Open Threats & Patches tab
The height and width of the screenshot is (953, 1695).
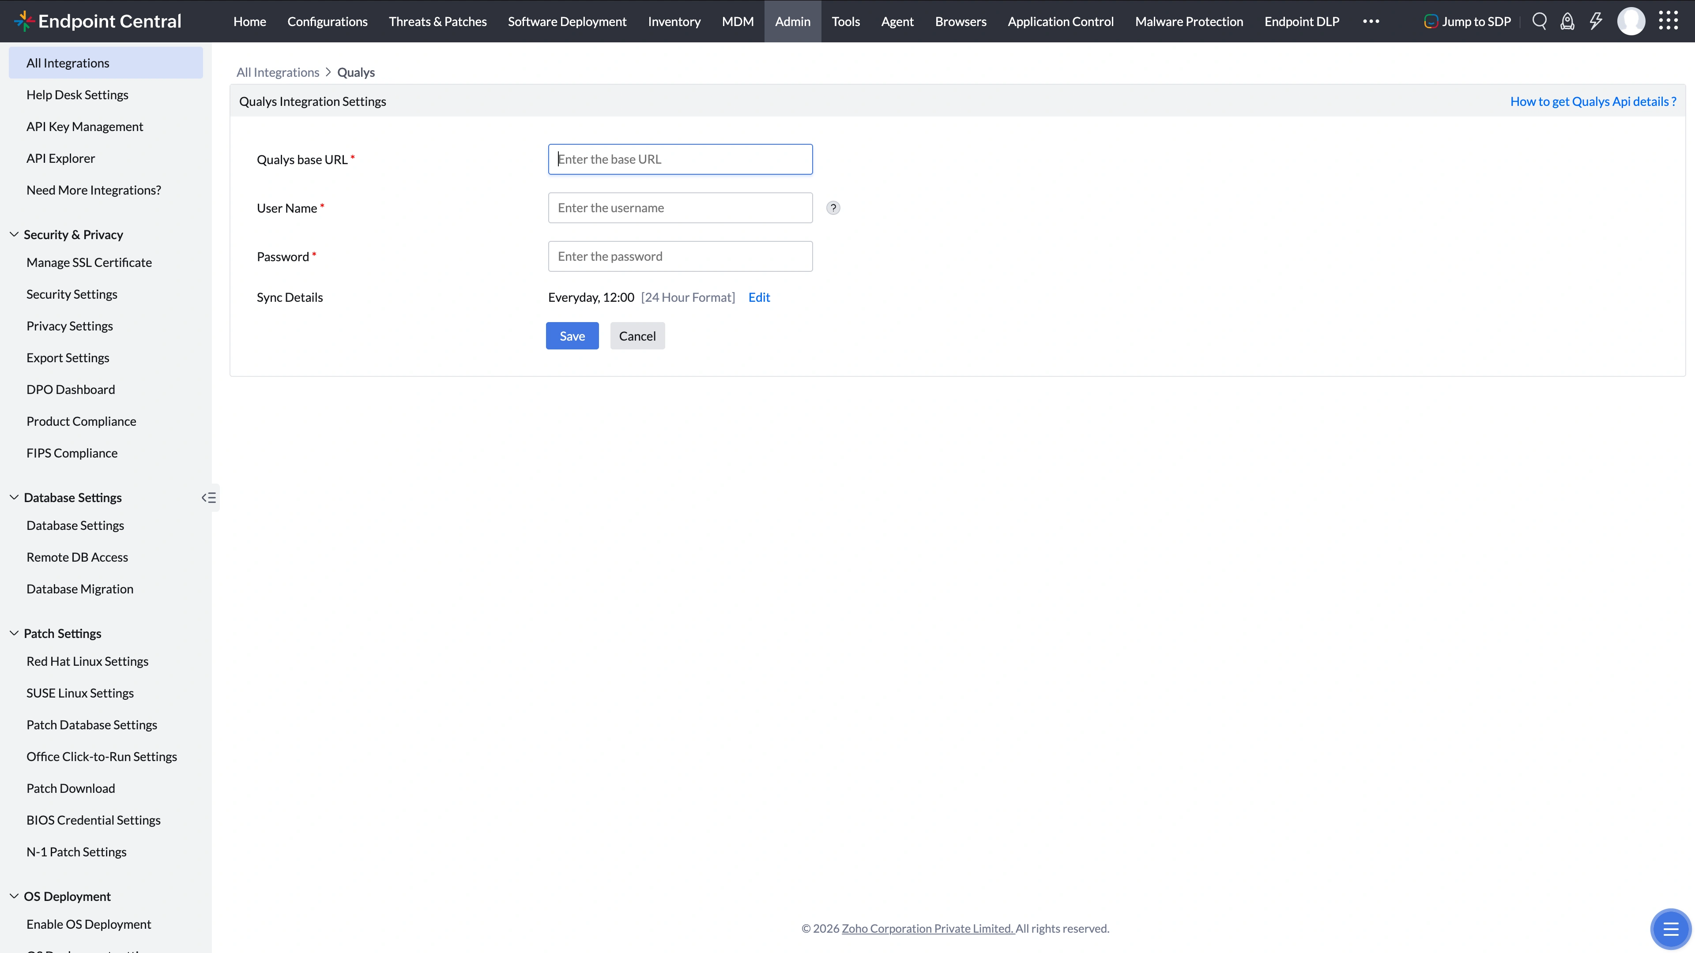coord(437,21)
